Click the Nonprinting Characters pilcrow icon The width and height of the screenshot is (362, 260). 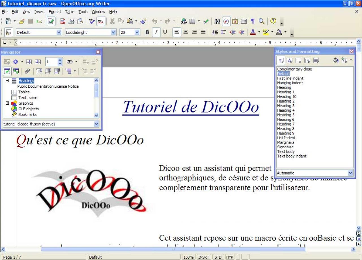point(253,21)
